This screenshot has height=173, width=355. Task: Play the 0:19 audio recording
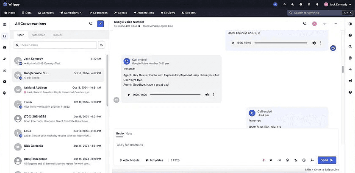(233, 43)
